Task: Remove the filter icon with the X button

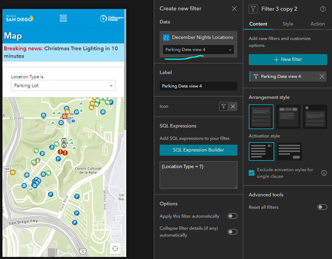Action: pyautogui.click(x=233, y=106)
